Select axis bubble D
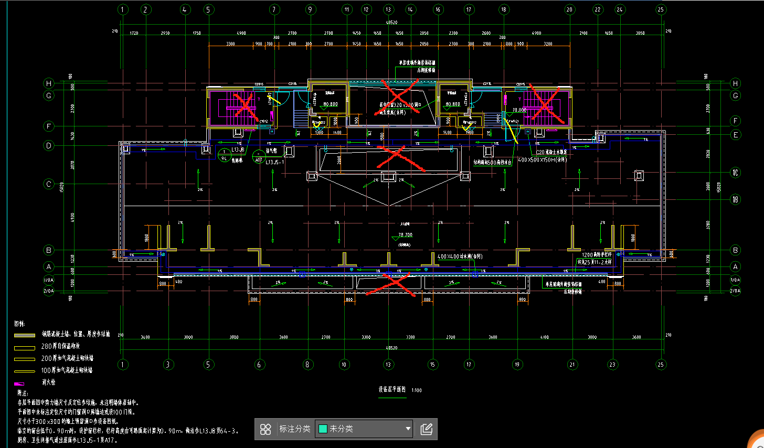This screenshot has height=448, width=764. point(49,146)
